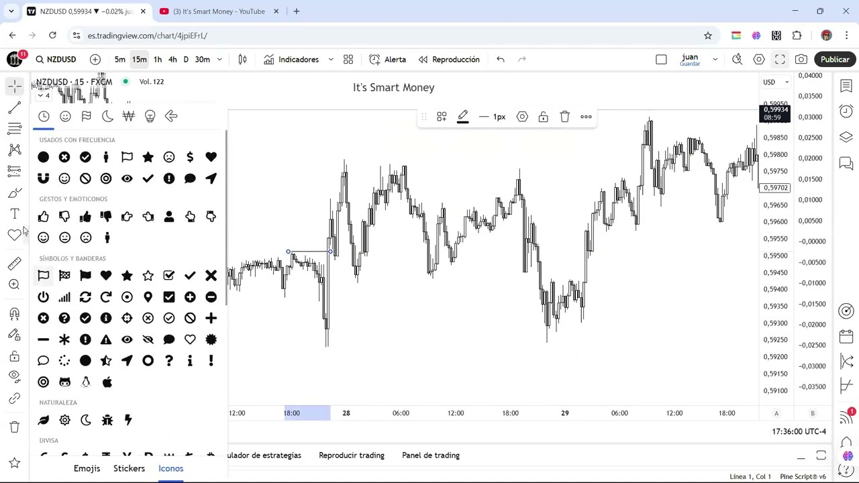Open the USD currency dropdown
Image resolution: width=859 pixels, height=483 pixels.
tap(775, 82)
